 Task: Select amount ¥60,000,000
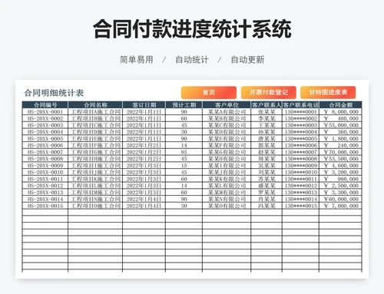tap(341, 199)
